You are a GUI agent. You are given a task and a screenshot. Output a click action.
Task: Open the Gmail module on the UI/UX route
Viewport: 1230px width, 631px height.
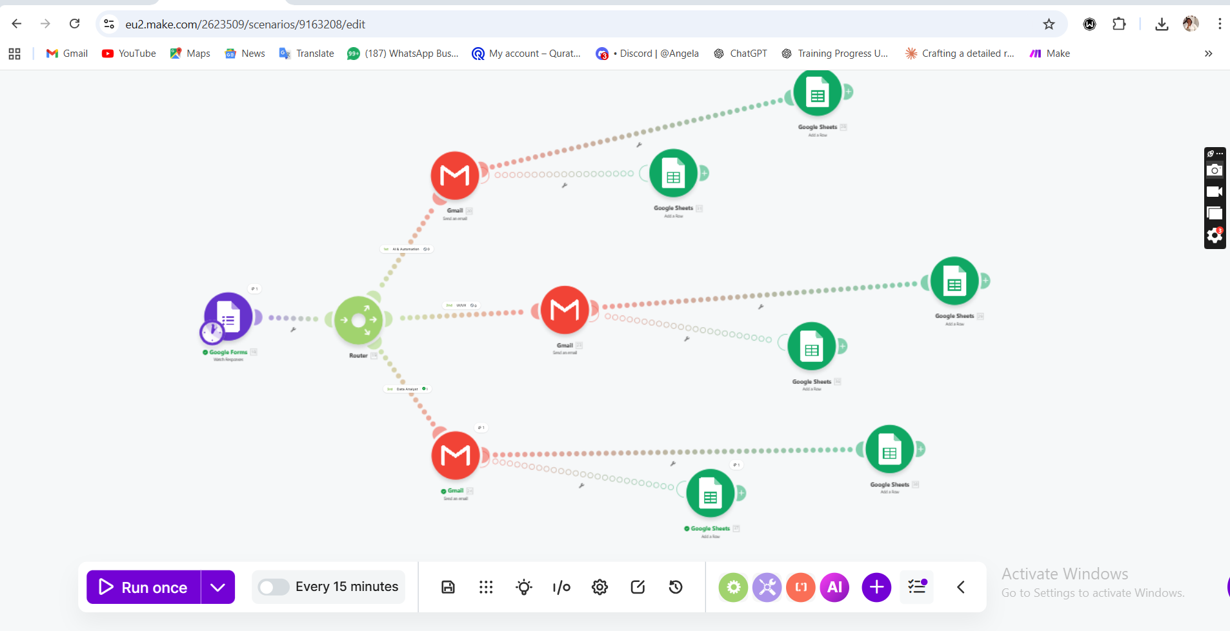click(565, 310)
